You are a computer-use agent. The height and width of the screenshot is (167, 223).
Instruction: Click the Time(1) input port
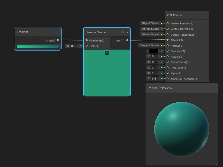click(x=87, y=46)
